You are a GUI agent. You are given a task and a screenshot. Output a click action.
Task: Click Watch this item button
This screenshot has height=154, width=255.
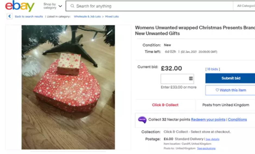[230, 90]
